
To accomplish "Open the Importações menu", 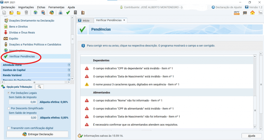I will click(x=26, y=7).
